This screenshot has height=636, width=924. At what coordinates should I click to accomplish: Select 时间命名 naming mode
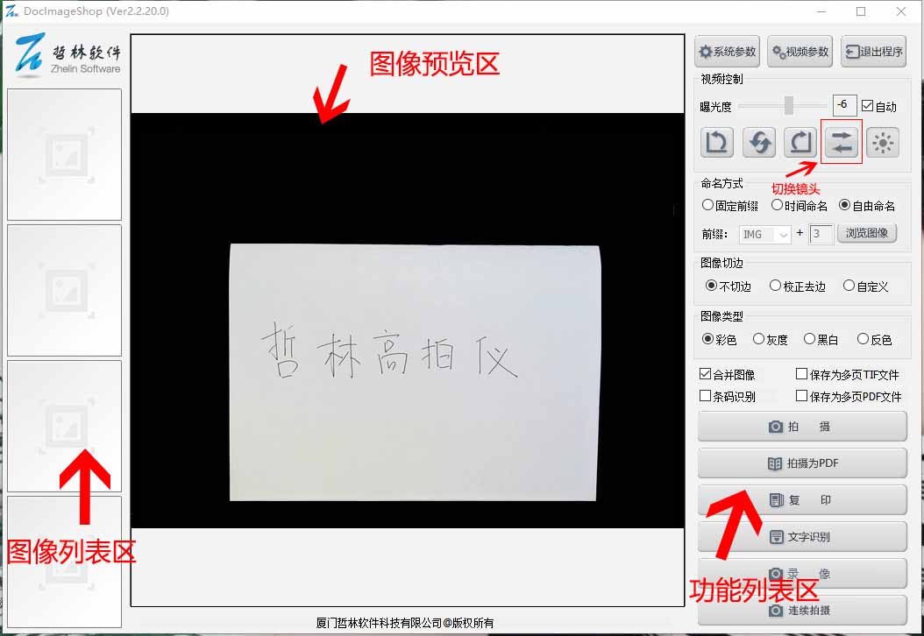click(x=776, y=205)
